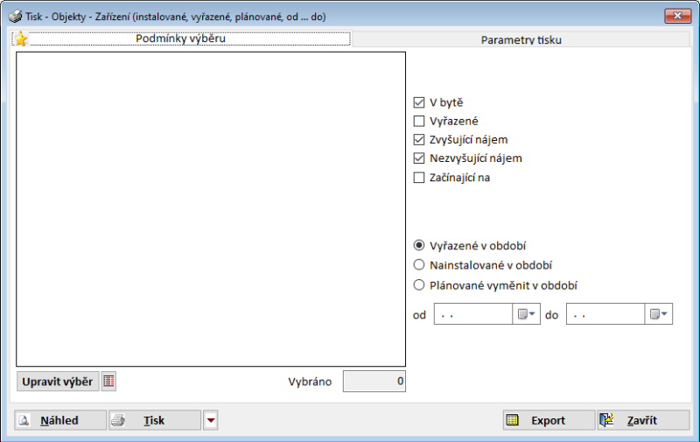The height and width of the screenshot is (442, 700).
Task: Select Nainstalované v období radio button
Action: pyautogui.click(x=419, y=264)
